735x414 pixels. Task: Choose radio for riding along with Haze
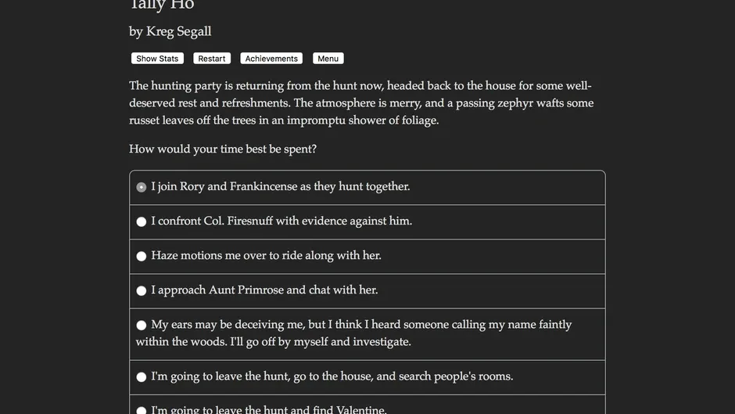[141, 256]
